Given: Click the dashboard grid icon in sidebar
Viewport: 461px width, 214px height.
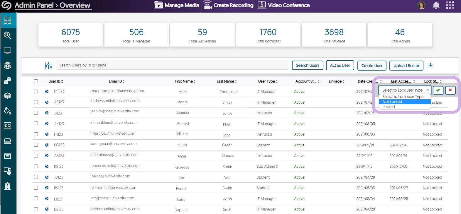Looking at the screenshot, I should click(x=7, y=20).
